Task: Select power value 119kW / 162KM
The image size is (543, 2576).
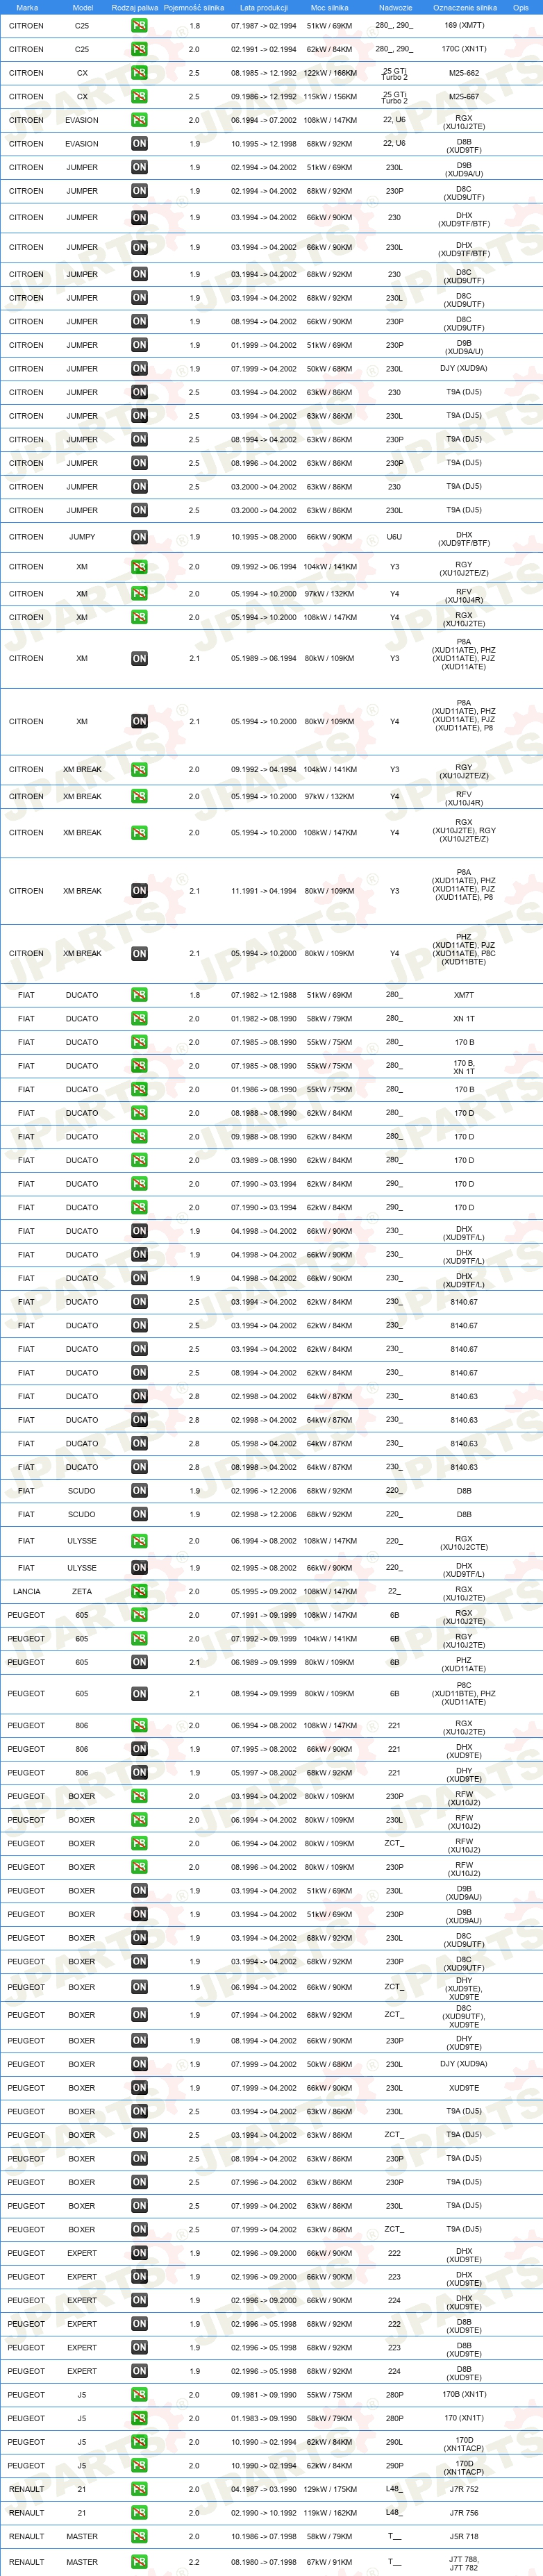Action: coord(330,2512)
